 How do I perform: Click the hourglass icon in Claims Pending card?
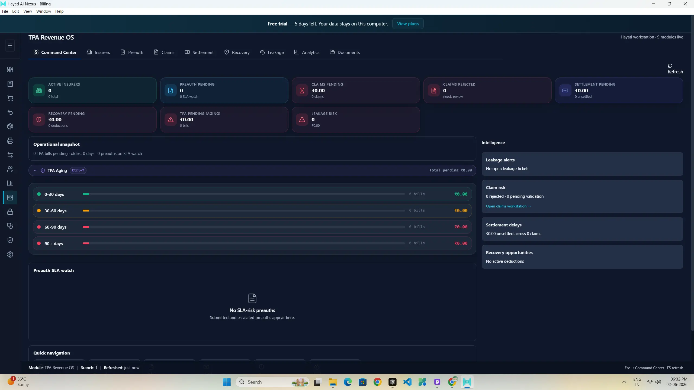302,90
